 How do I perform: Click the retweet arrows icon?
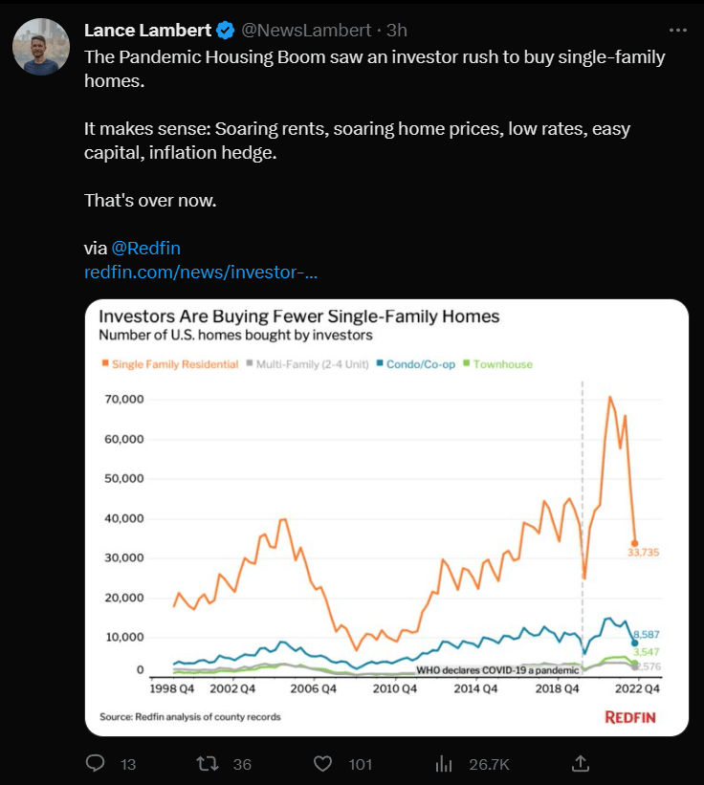pyautogui.click(x=207, y=763)
